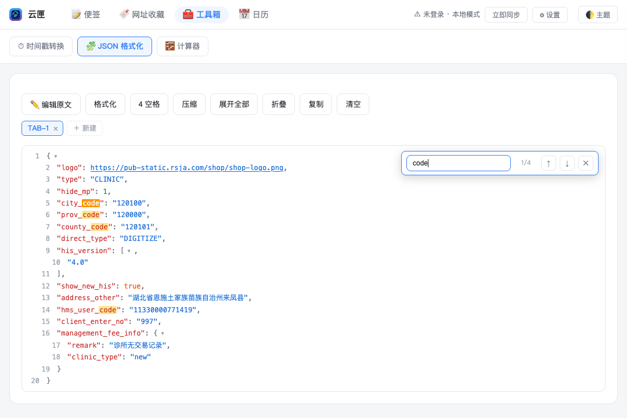627x418 pixels.
Task: Click the "997" client_enter_no value
Action: (147, 322)
